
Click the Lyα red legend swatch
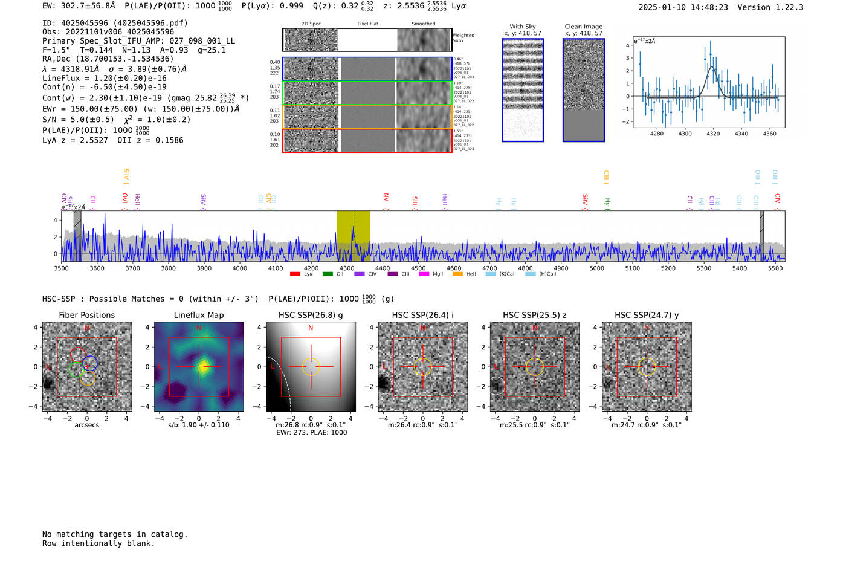point(295,274)
